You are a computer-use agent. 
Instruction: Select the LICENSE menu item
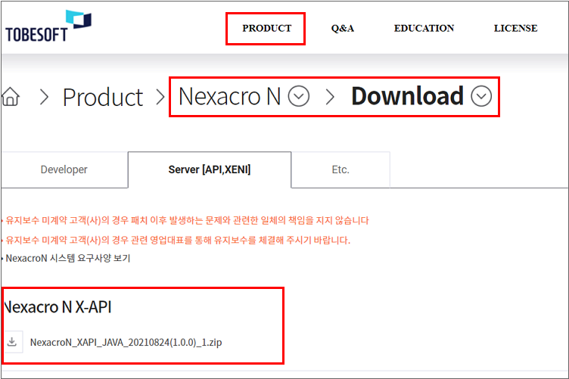(515, 29)
